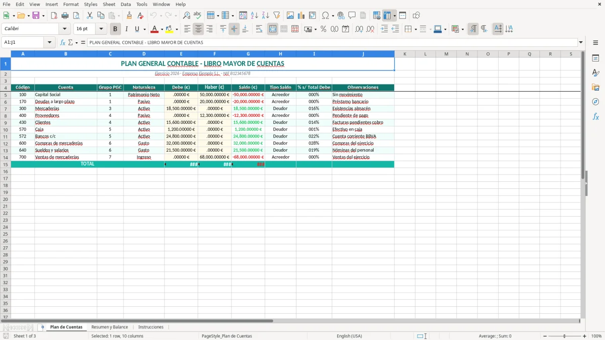605x340 pixels.
Task: Click the AutoFilter funnel icon
Action: point(277,16)
